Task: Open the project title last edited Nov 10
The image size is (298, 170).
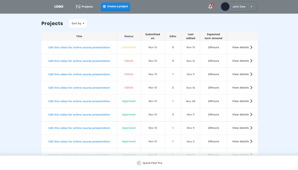Action: (79, 88)
